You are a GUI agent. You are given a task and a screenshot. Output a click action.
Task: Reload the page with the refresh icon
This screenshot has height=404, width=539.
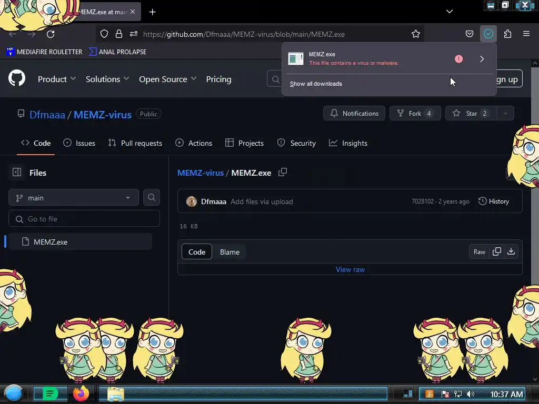tap(51, 34)
